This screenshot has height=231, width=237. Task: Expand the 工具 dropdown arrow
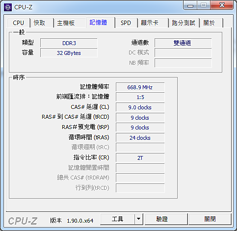[x=139, y=219]
